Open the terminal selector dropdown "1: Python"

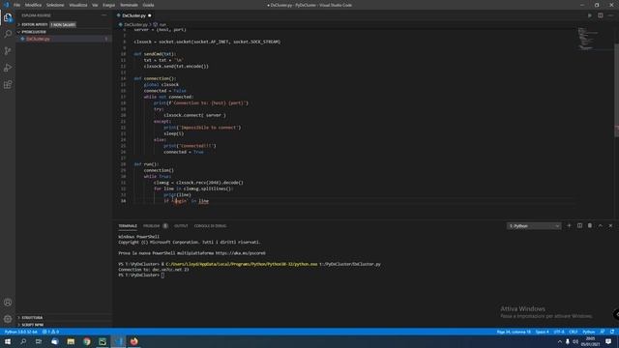click(x=534, y=226)
